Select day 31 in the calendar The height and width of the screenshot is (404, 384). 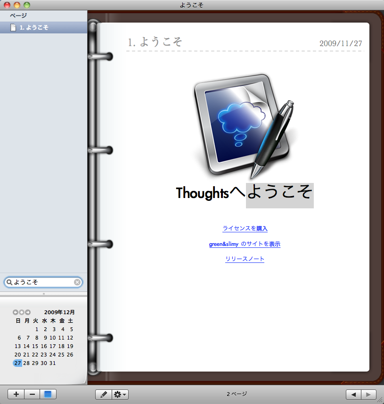[x=53, y=363]
